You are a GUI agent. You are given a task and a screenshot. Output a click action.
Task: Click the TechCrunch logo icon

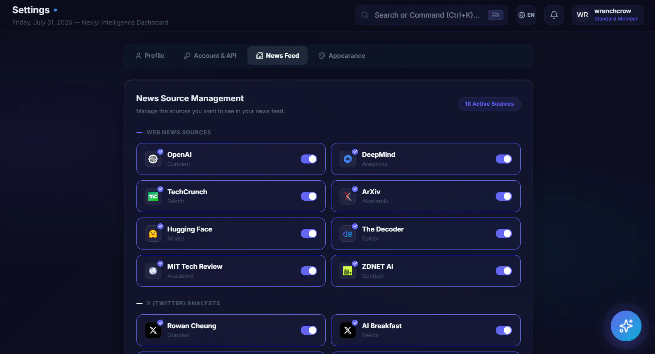pos(153,196)
